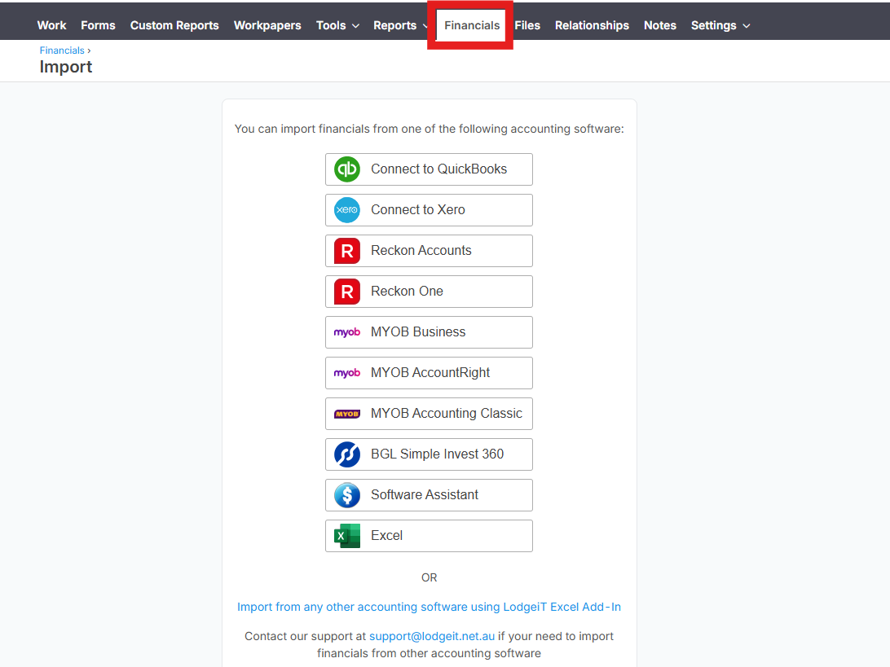Click the Reckon Accounts red R icon
Viewport: 890px width, 667px height.
click(x=347, y=251)
